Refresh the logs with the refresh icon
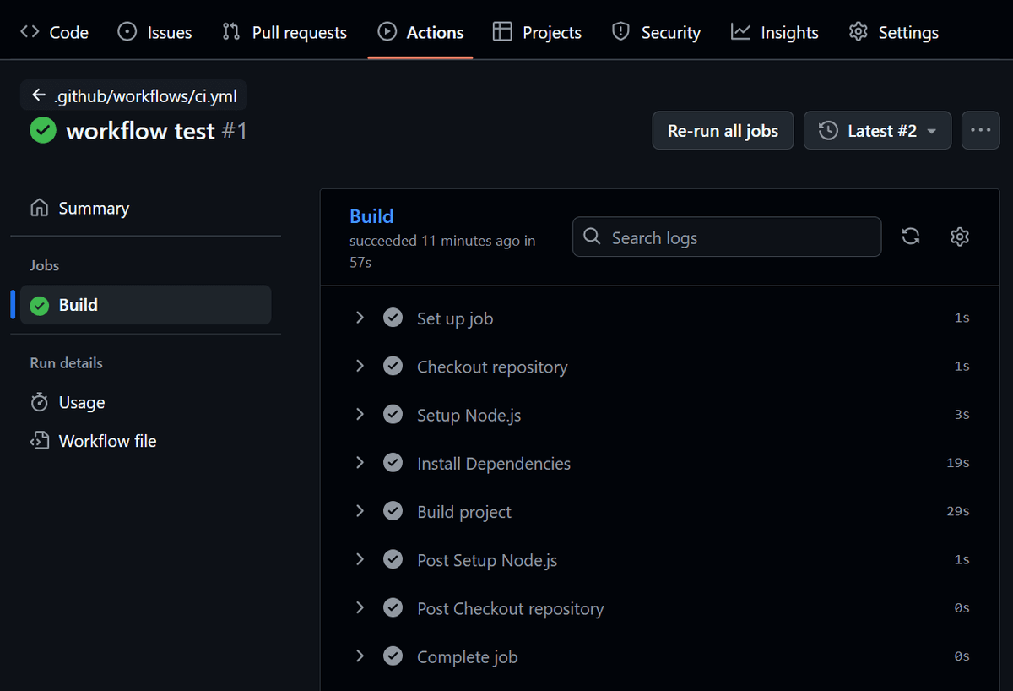 pyautogui.click(x=910, y=237)
